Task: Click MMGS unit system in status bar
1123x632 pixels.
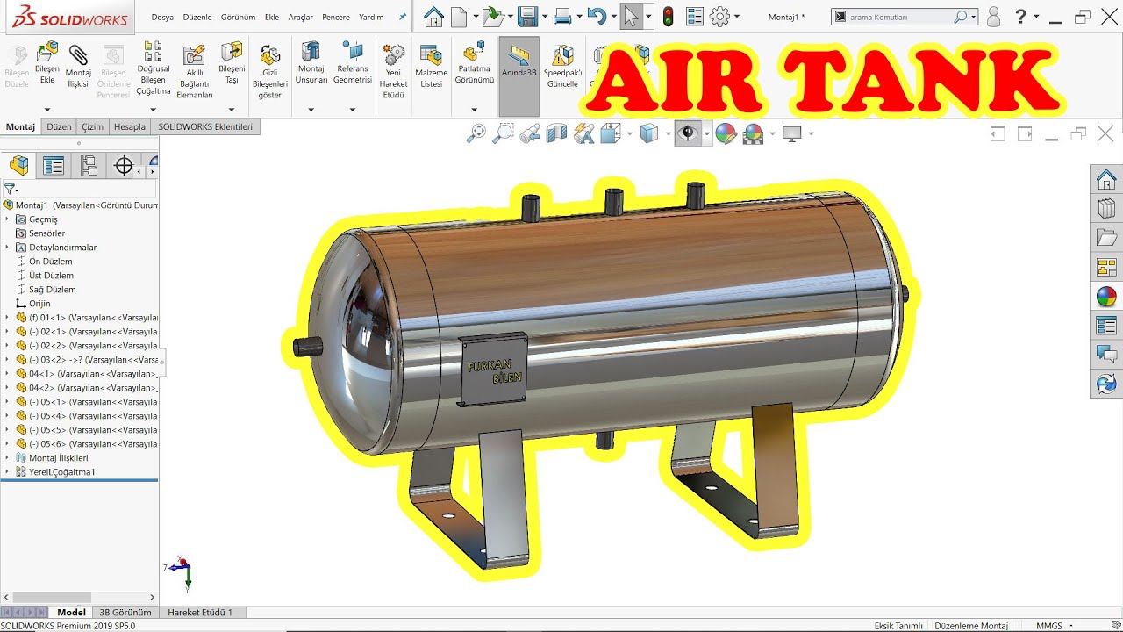Action: click(1049, 626)
